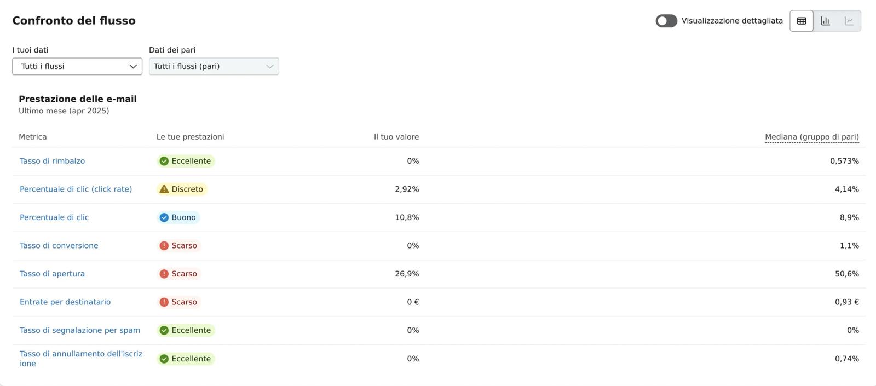
Task: Switch to the table view icon
Action: pyautogui.click(x=802, y=21)
